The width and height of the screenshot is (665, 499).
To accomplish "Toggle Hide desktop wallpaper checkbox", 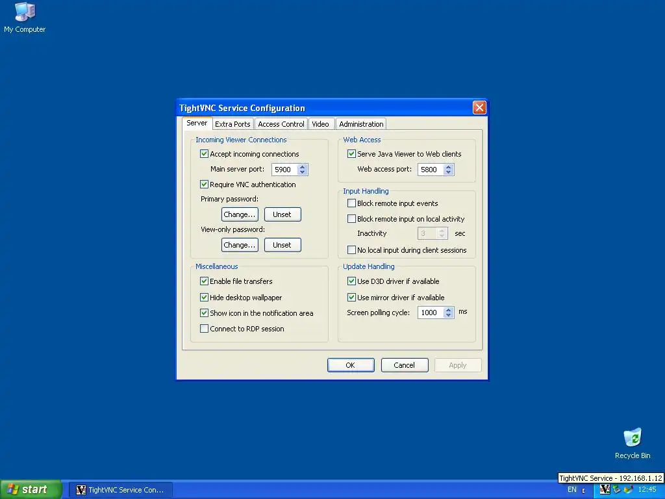I will (x=204, y=297).
